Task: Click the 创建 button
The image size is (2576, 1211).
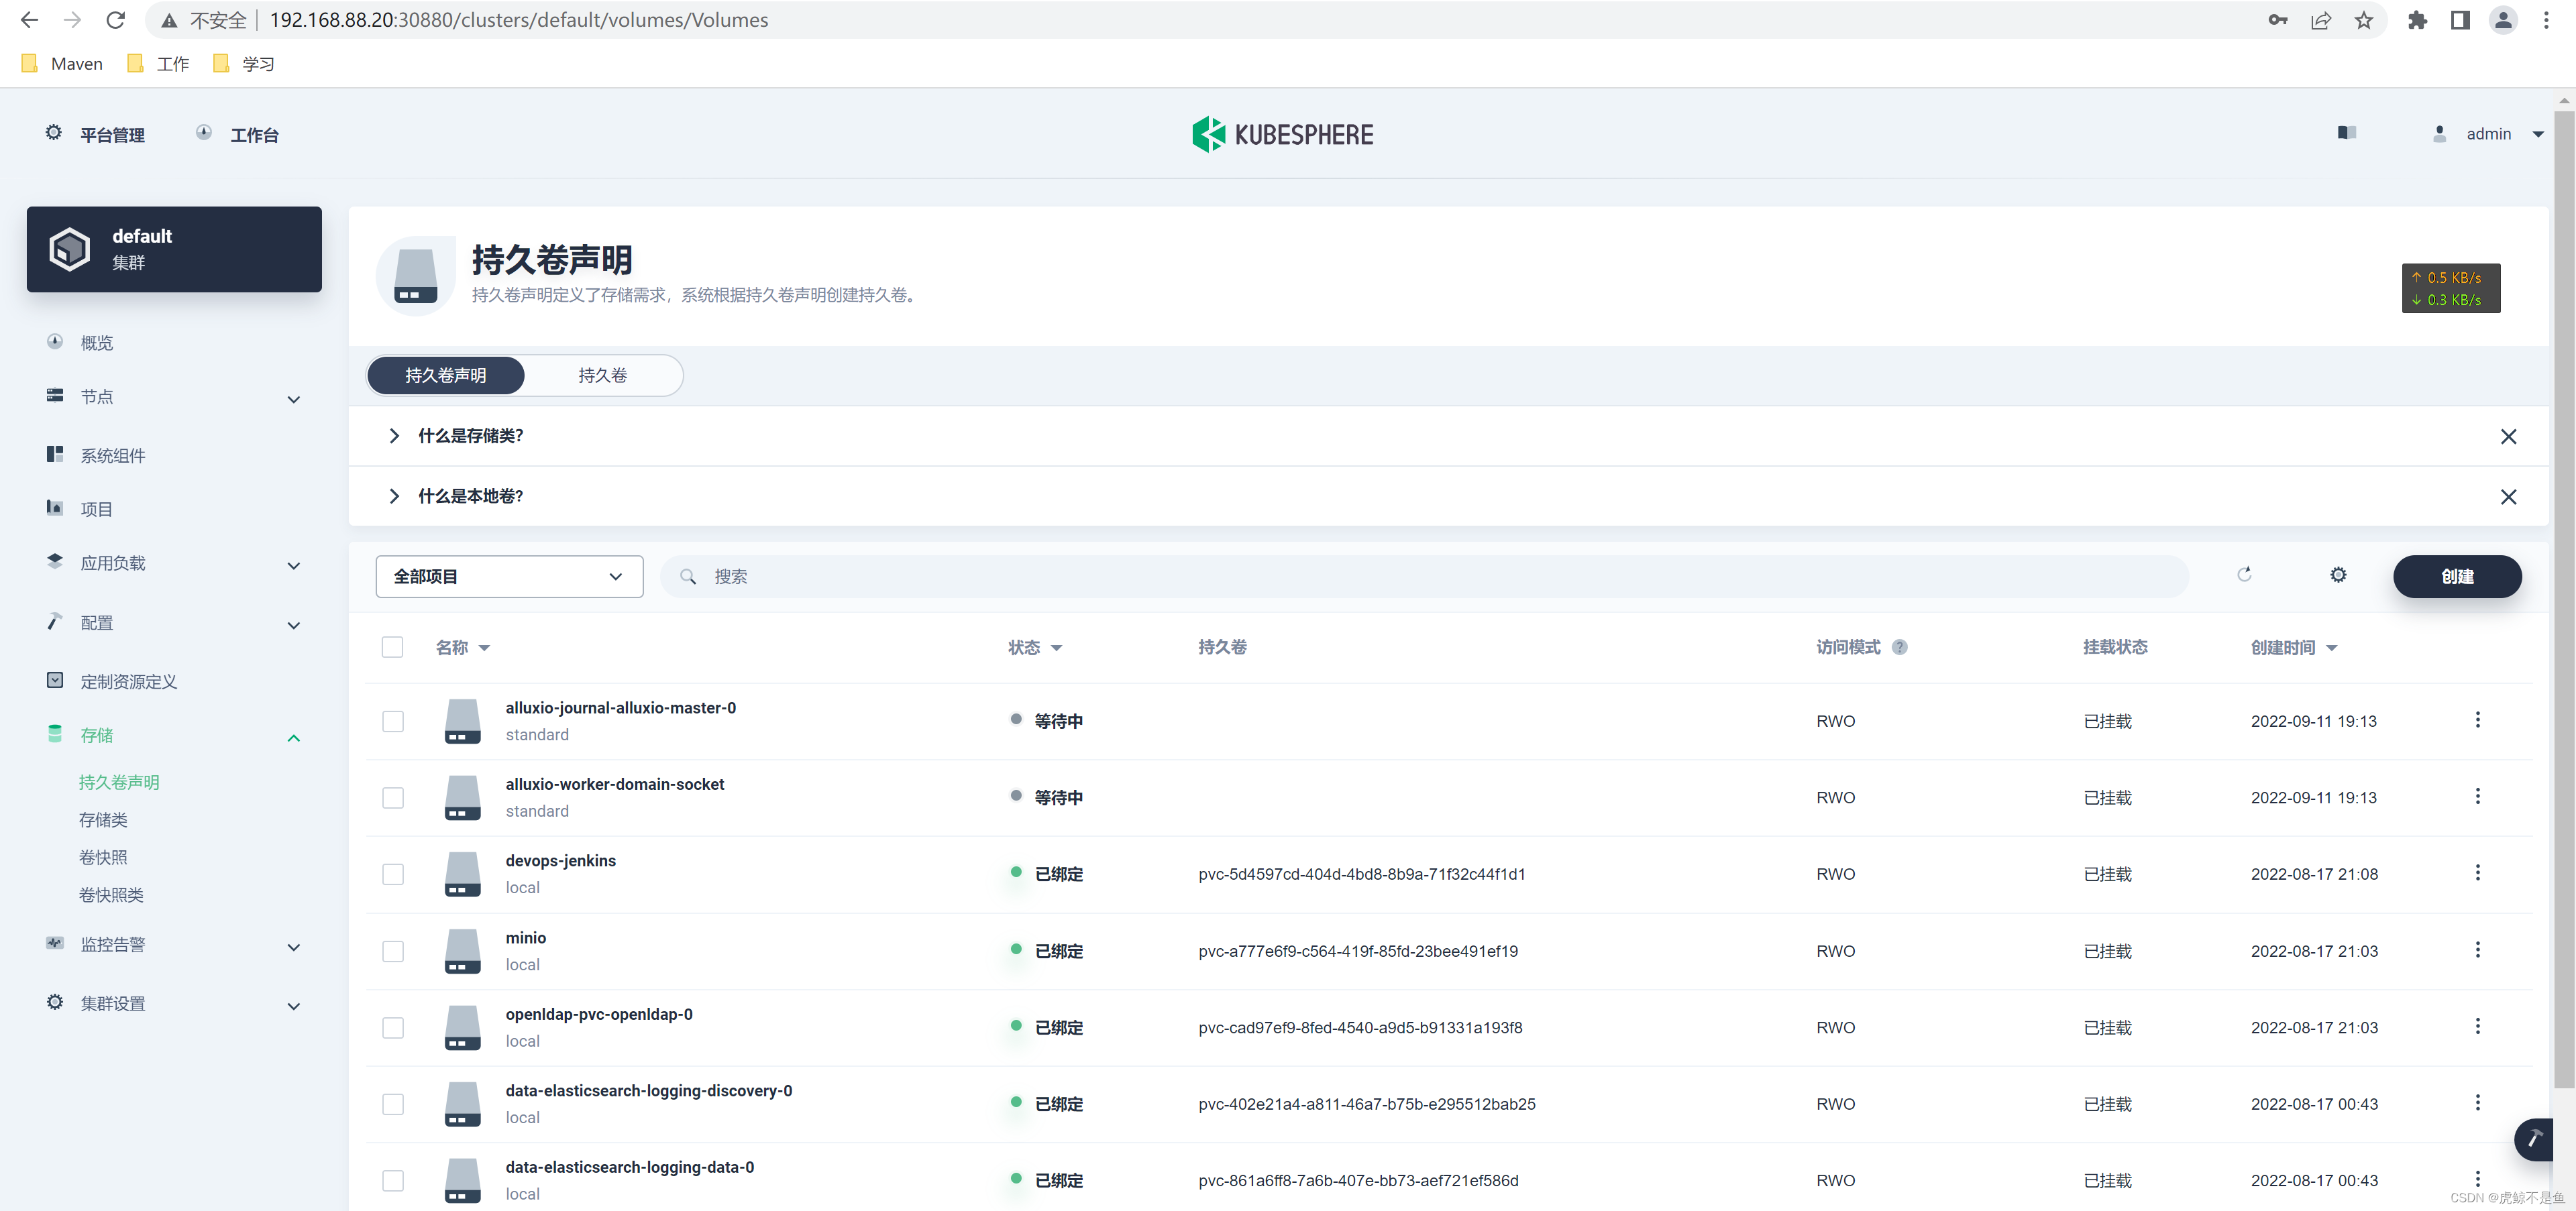Action: point(2456,577)
